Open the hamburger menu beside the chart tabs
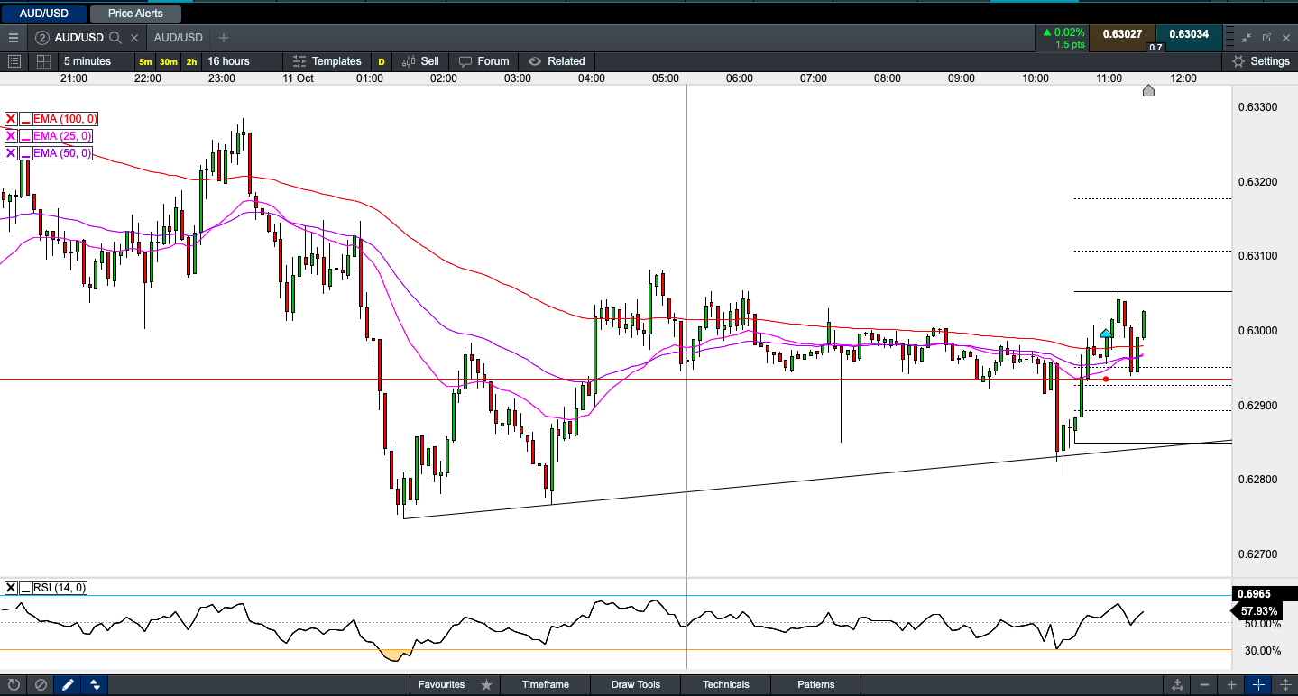 (13, 38)
